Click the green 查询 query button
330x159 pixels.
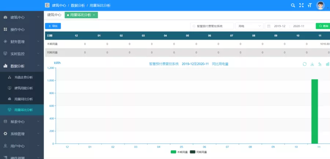[323, 26]
